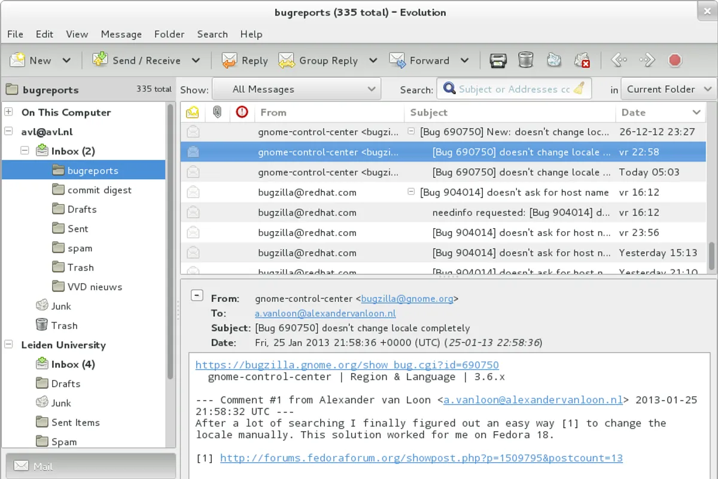718x479 pixels.
Task: Open the 'Current Folder' search scope dropdown
Action: [x=668, y=89]
